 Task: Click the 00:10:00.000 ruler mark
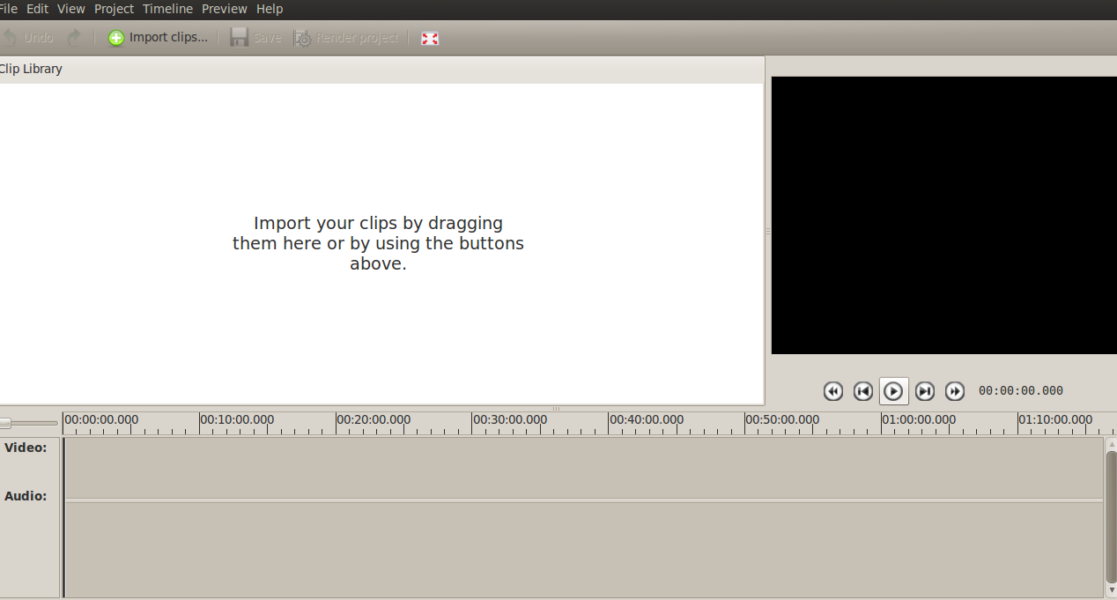[x=237, y=419]
